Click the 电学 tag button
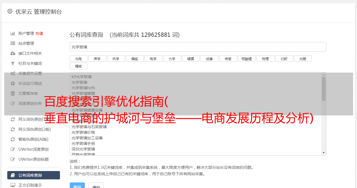Screen dimensions: 357x188 tap(153, 58)
